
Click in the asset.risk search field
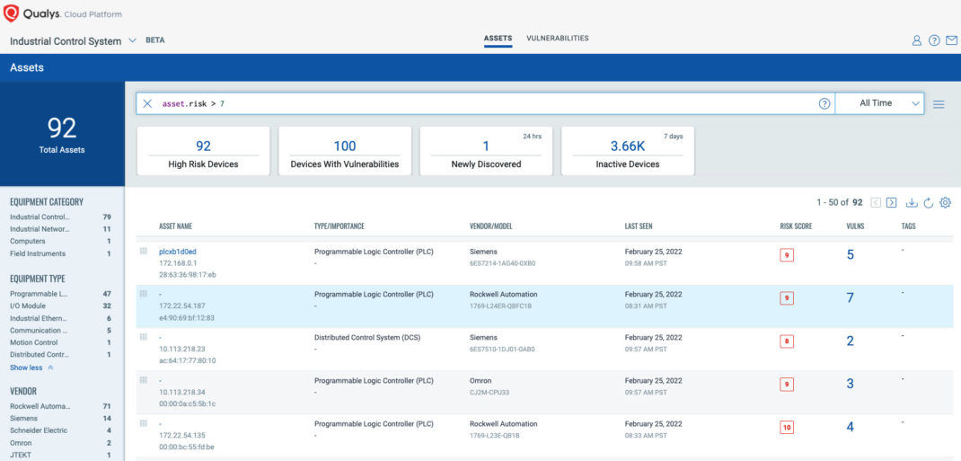click(484, 103)
